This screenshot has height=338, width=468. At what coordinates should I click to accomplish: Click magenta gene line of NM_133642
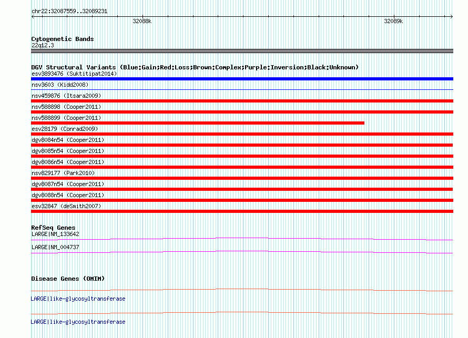[x=242, y=239]
